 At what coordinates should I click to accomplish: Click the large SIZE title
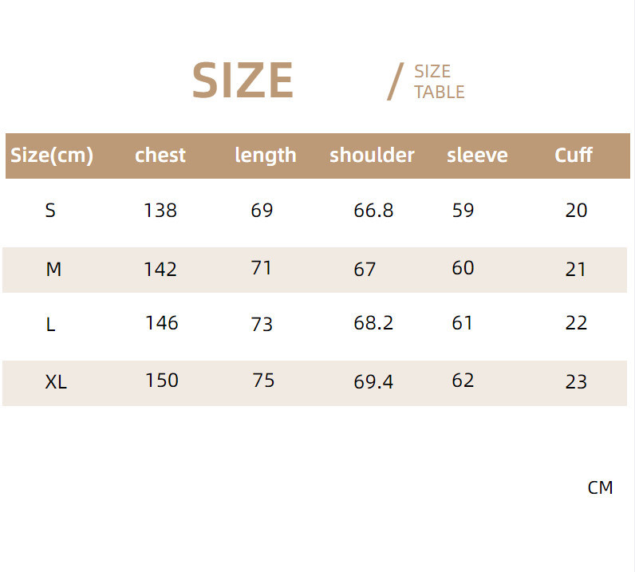pos(243,81)
